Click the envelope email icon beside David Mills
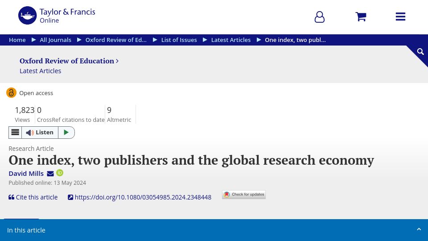This screenshot has height=241, width=428. coord(50,174)
